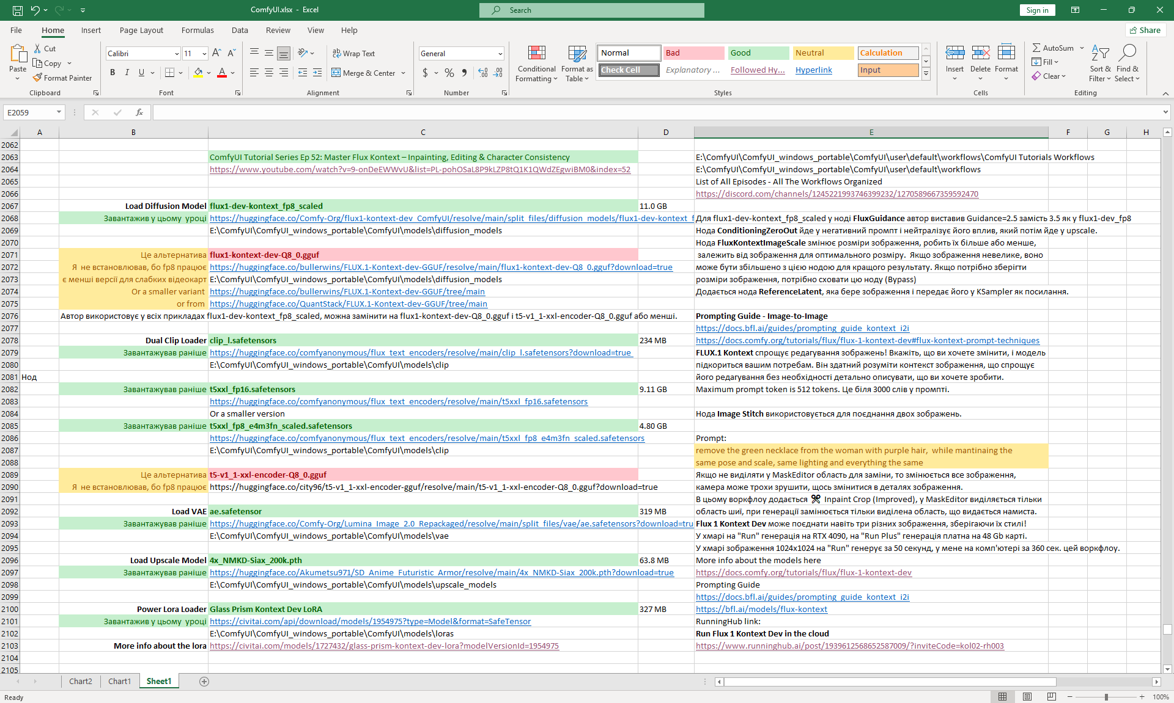The height and width of the screenshot is (703, 1174).
Task: Open Conditional Formatting icon
Action: [x=536, y=54]
